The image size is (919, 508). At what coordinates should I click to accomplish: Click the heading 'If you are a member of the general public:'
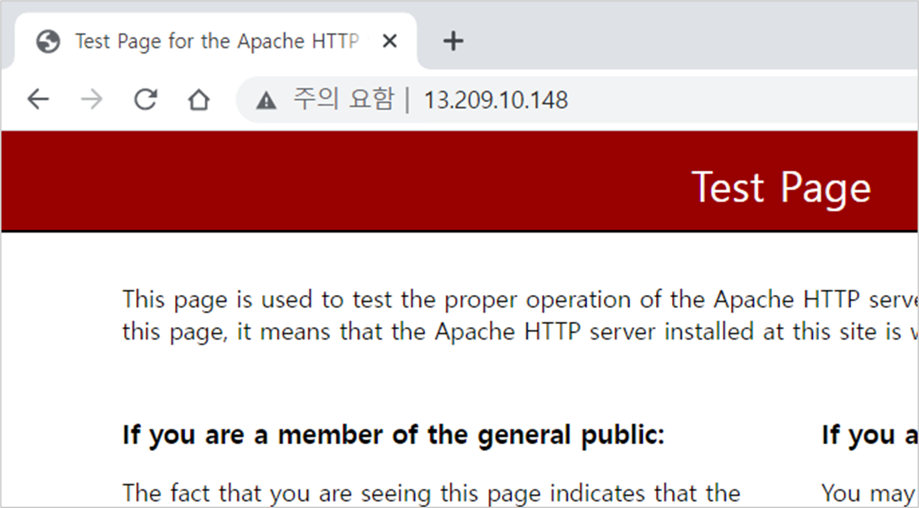(x=393, y=436)
